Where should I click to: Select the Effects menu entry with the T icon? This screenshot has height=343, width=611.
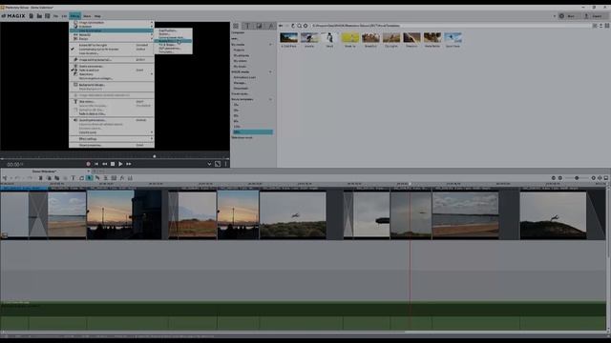point(112,102)
